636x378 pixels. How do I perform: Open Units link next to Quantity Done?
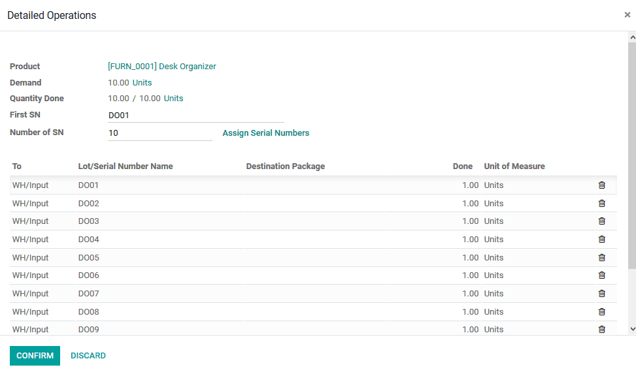(173, 99)
